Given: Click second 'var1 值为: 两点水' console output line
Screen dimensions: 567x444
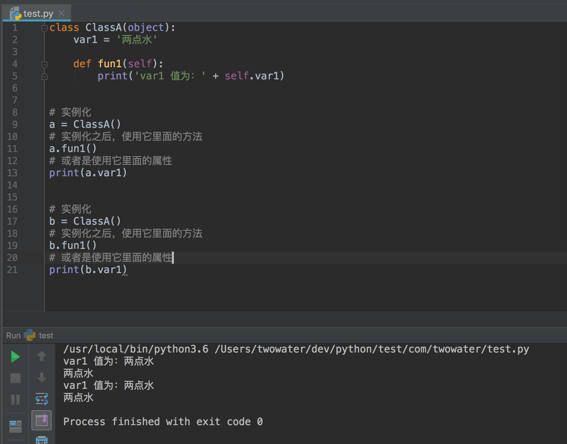Looking at the screenshot, I should click(x=109, y=385).
